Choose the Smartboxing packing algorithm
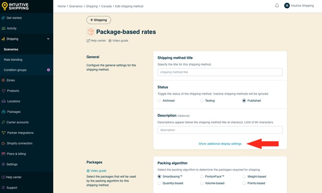 click(x=159, y=176)
